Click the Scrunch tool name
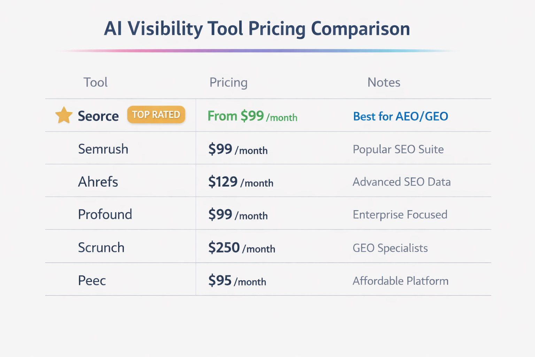Screen dimensions: 535x357 click(x=101, y=248)
